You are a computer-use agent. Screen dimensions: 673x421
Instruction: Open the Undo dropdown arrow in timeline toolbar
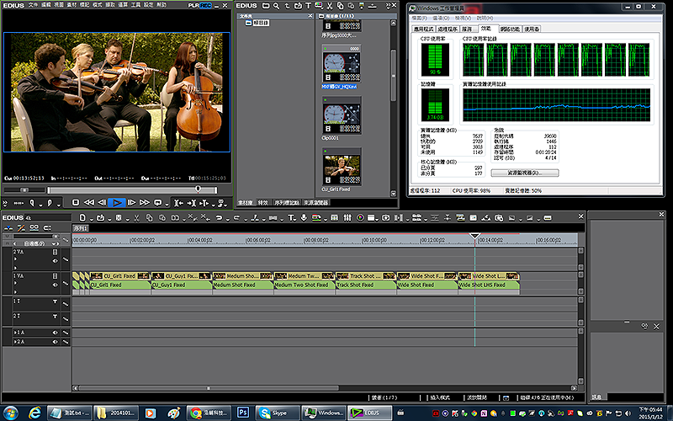coord(227,220)
